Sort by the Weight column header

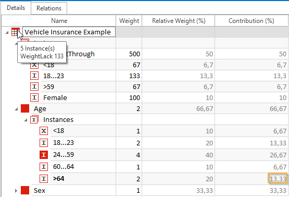(129, 21)
